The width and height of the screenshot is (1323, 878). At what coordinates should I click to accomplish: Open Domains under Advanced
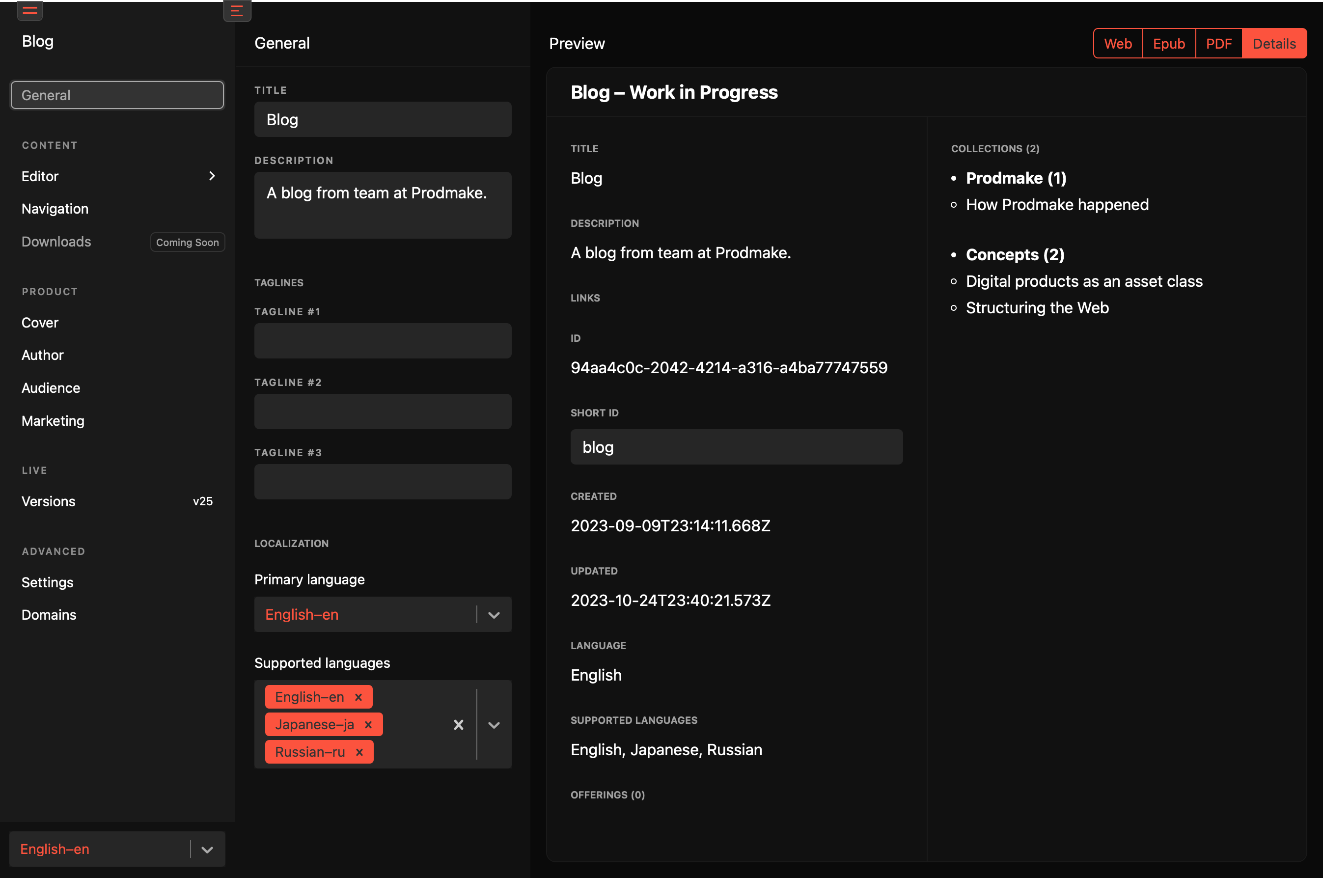[x=49, y=615]
